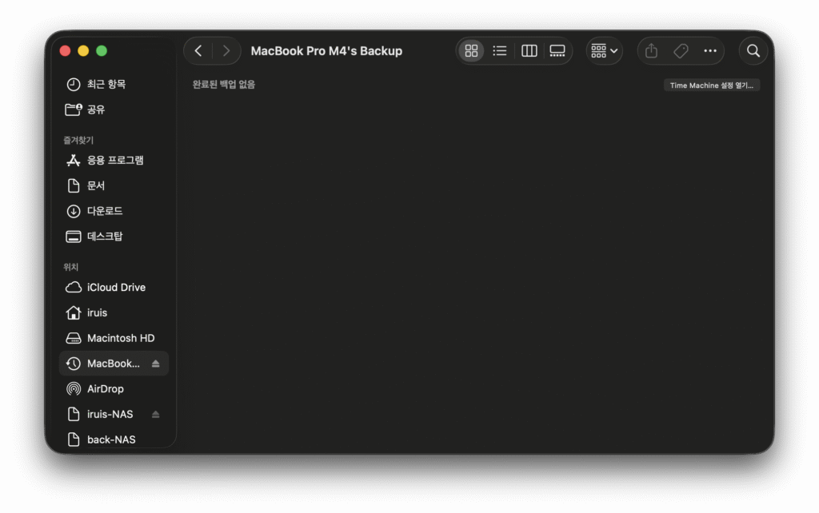Select iCloud Drive in sidebar
819x513 pixels.
click(x=115, y=287)
